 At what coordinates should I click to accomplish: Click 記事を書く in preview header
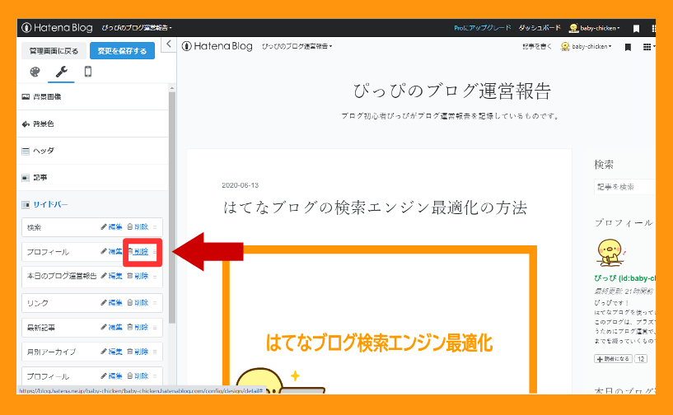pyautogui.click(x=537, y=47)
